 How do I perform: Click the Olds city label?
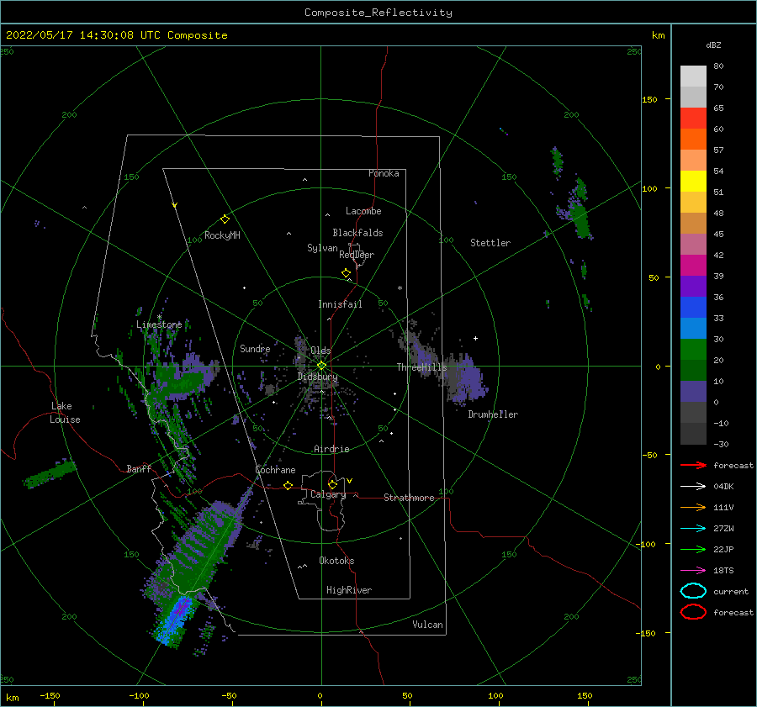320,351
